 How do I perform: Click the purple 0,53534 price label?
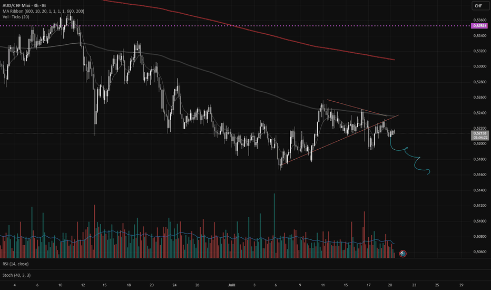479,26
